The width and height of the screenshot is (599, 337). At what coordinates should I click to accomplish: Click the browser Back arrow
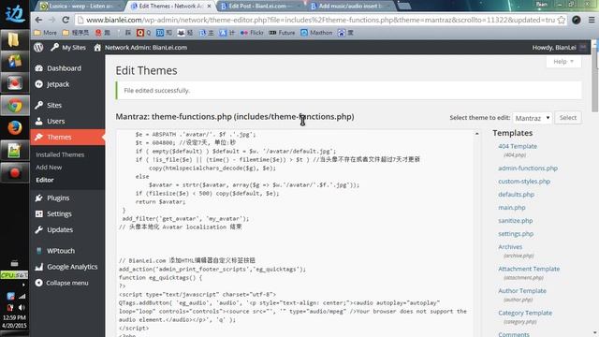click(38, 20)
